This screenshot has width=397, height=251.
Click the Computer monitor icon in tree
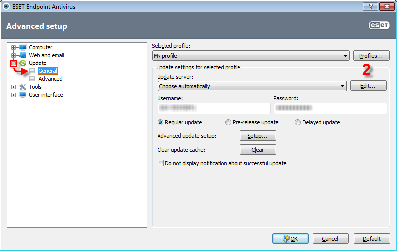23,47
